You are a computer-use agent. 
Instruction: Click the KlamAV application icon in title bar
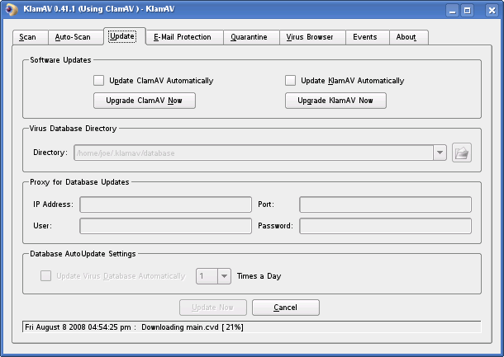pyautogui.click(x=12, y=9)
